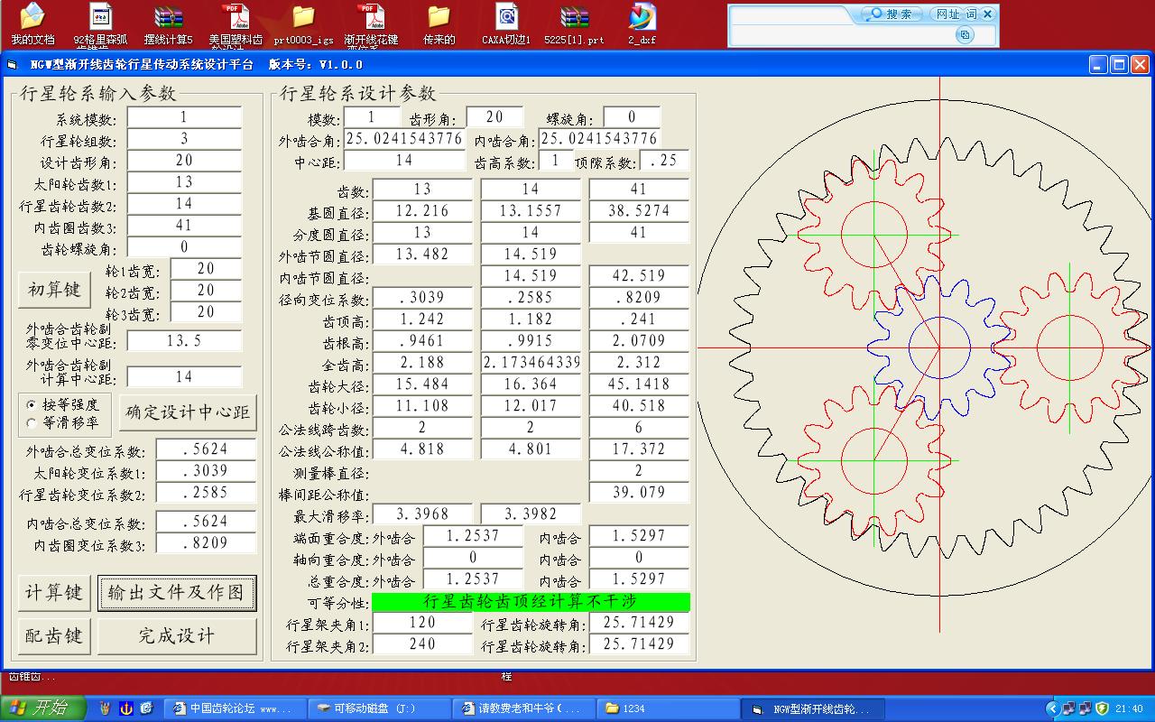The width and height of the screenshot is (1155, 722).
Task: Open 摆线计算5 archive icon on desktop
Action: pyautogui.click(x=169, y=23)
